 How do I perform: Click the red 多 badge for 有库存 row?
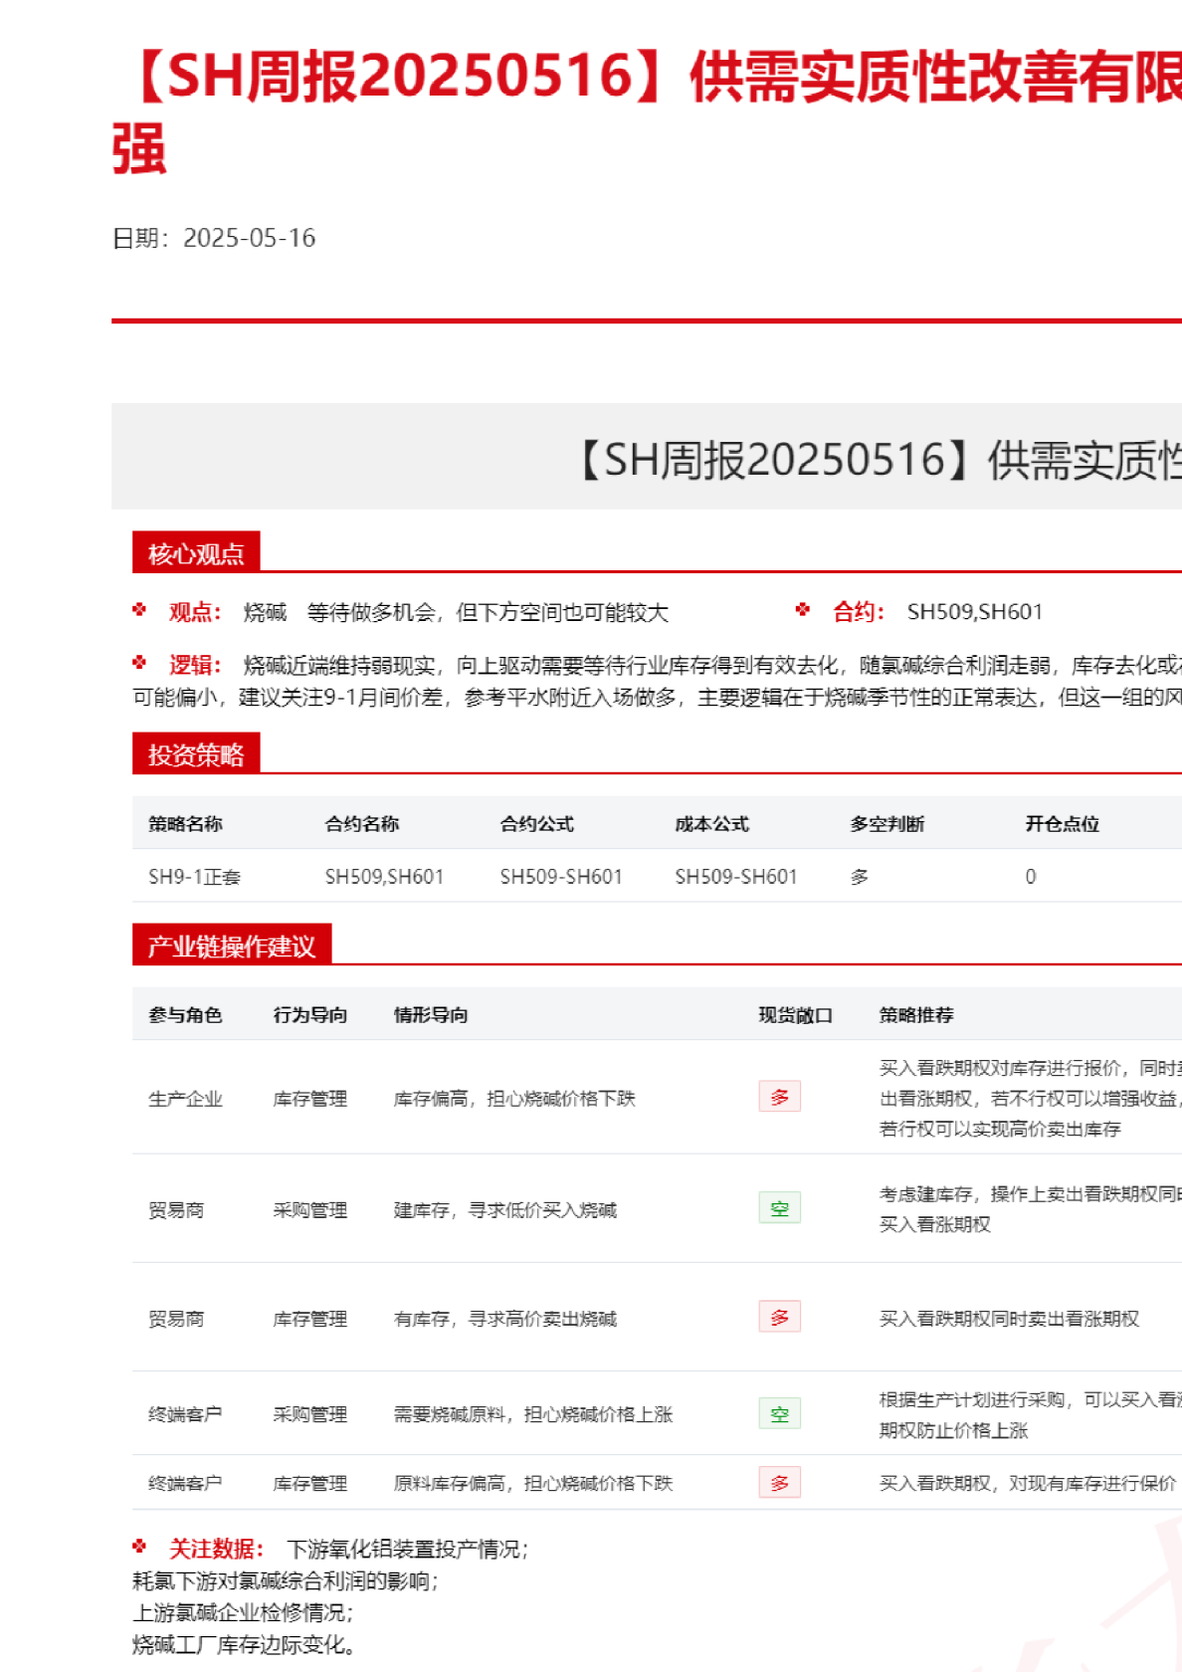(779, 1317)
